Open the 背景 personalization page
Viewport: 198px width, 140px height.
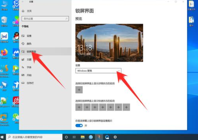pos(29,36)
